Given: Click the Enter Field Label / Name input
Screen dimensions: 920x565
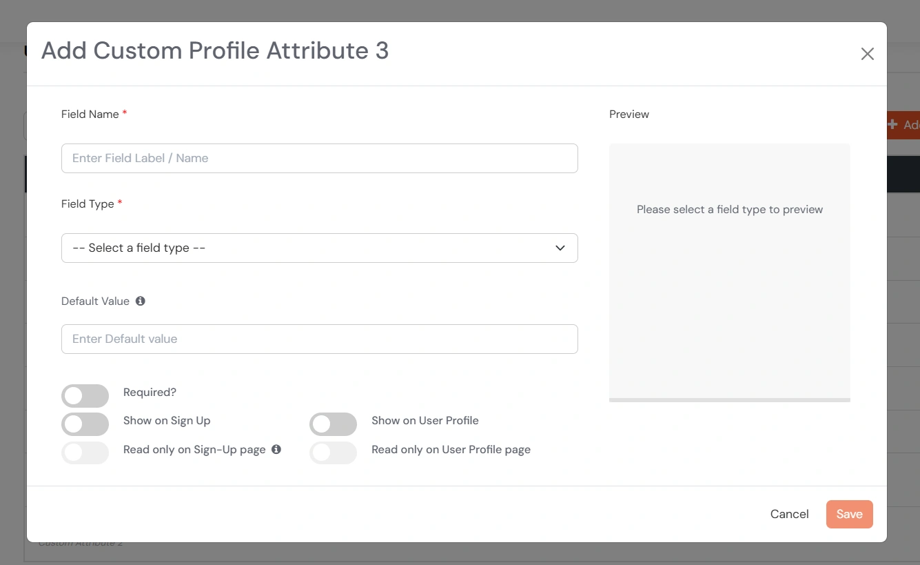Looking at the screenshot, I should click(319, 158).
